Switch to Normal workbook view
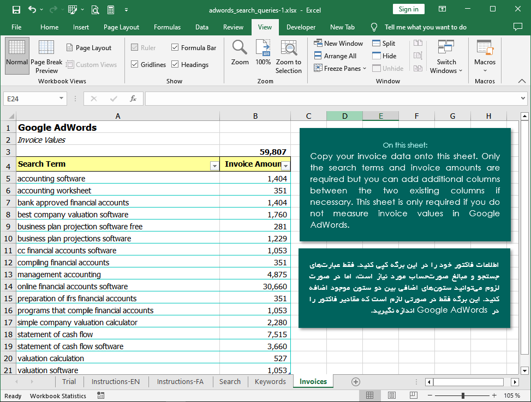 pyautogui.click(x=17, y=56)
